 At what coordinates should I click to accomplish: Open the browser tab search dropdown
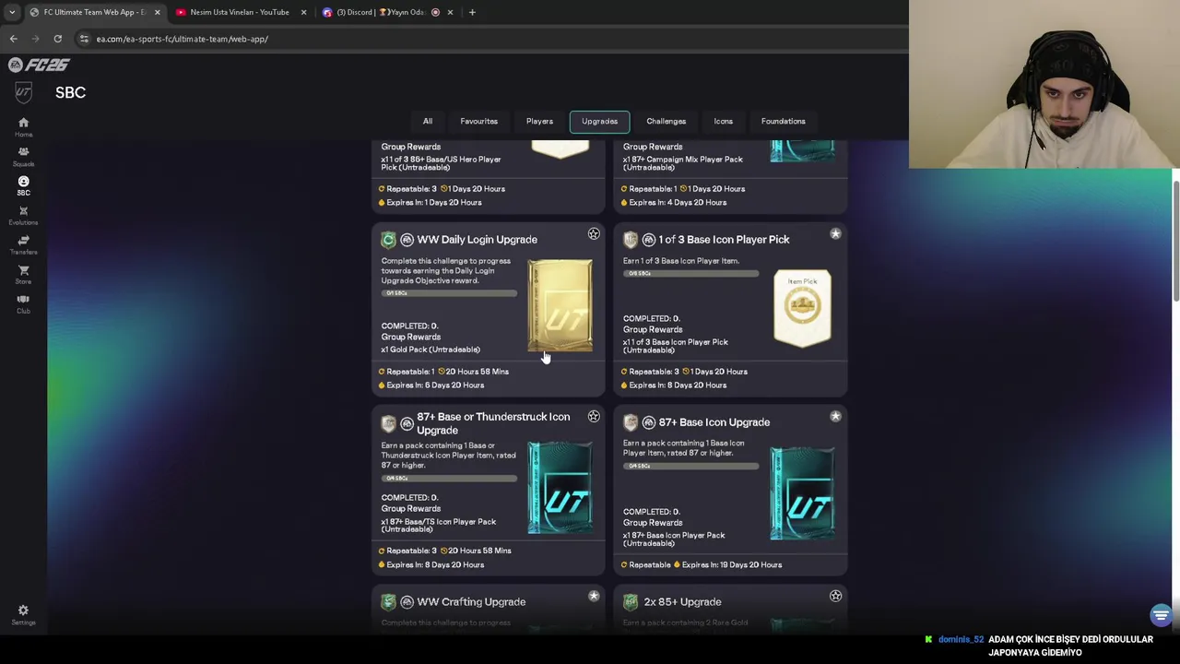(x=11, y=12)
